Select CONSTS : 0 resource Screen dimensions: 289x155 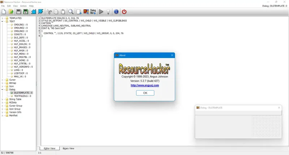(20, 34)
